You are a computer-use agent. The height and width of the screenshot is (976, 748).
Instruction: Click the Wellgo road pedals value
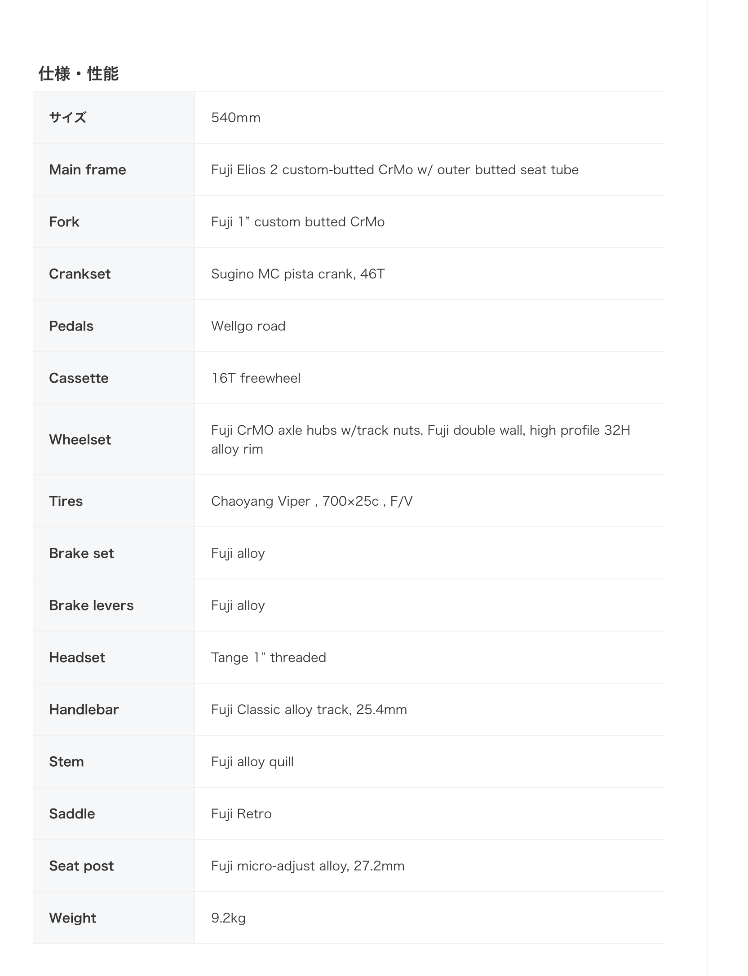pyautogui.click(x=248, y=326)
